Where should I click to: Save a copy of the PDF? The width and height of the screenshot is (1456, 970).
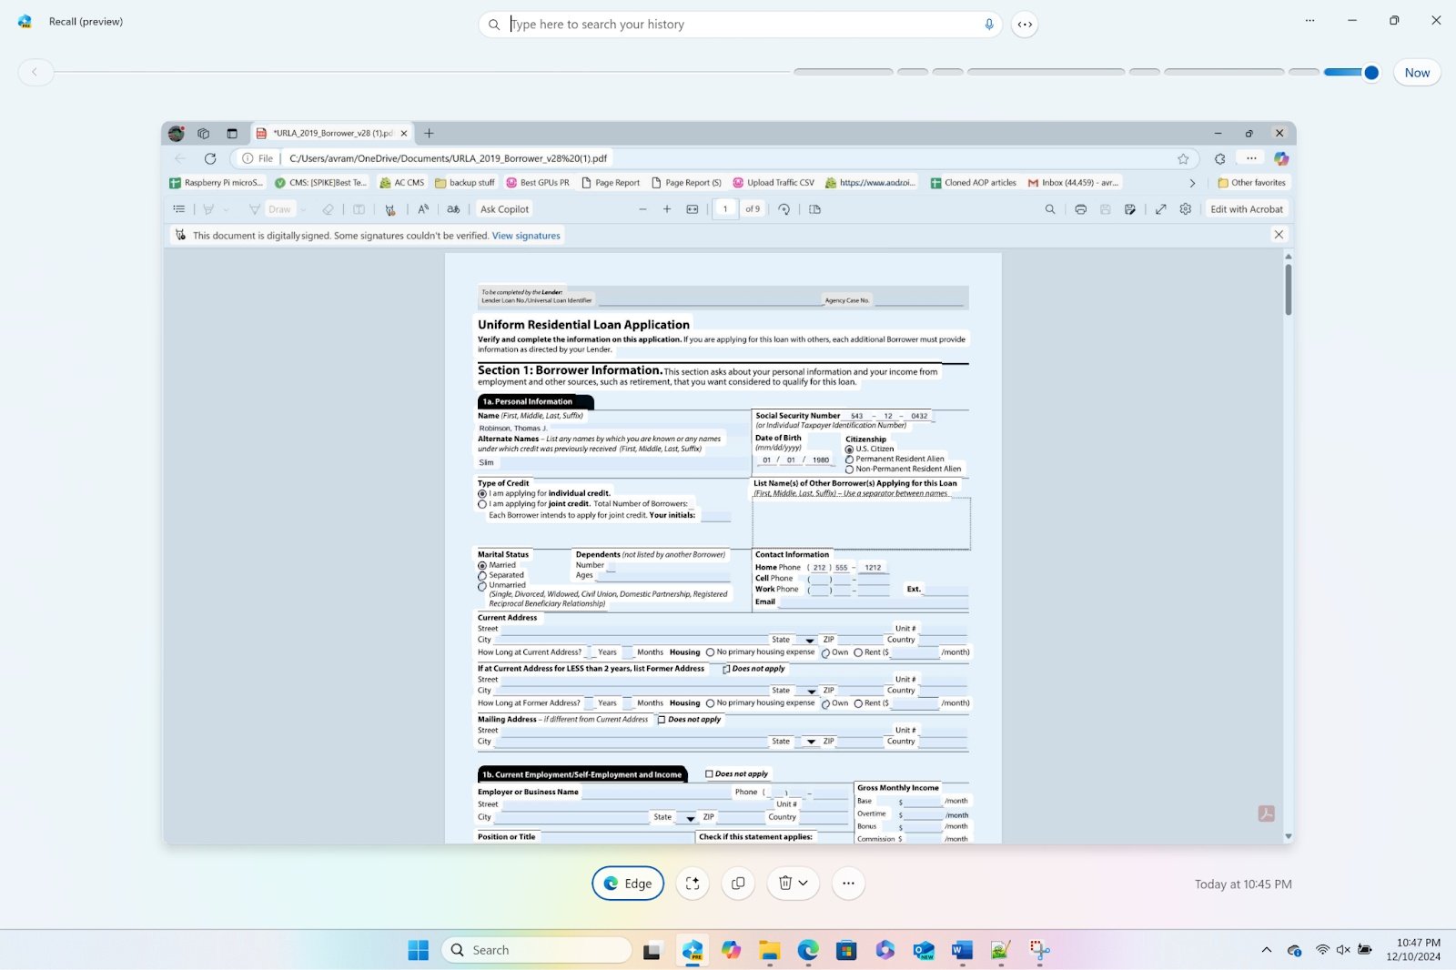pos(1130,209)
